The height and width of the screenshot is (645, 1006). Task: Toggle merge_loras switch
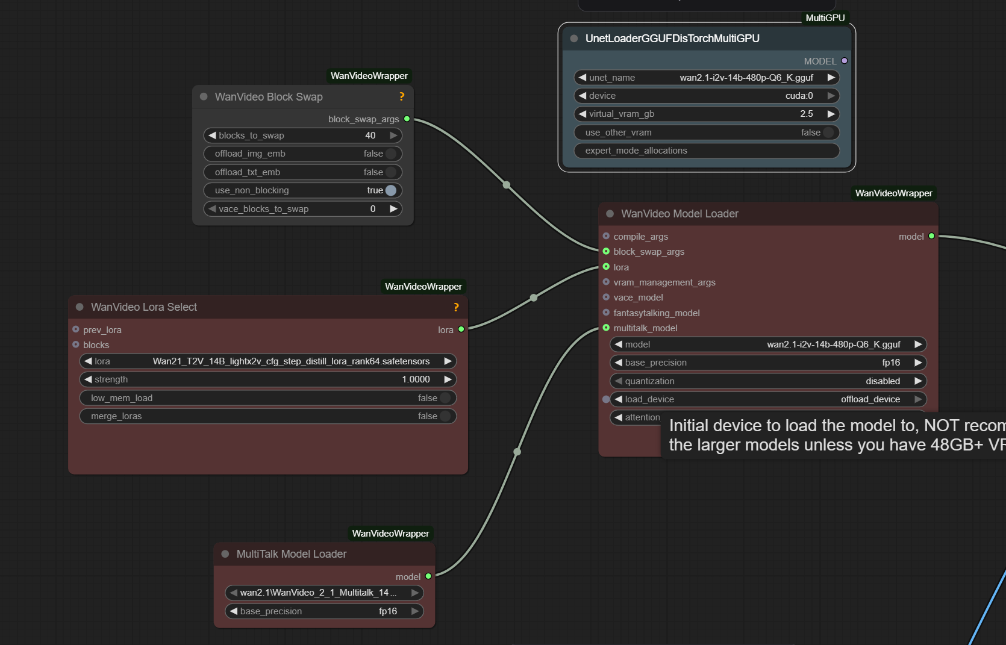tap(445, 416)
